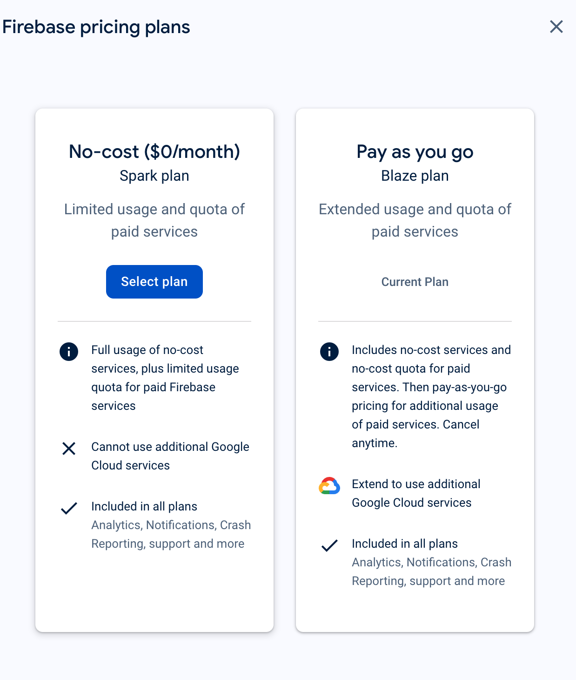Click Select plan for the Spark plan

click(x=154, y=281)
